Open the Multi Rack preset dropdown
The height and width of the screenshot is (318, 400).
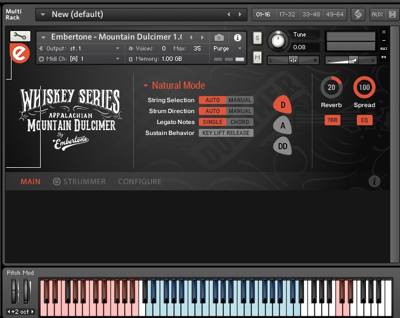43,14
